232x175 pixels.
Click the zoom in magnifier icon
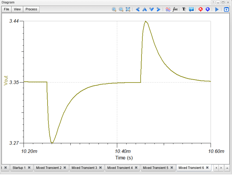coord(114,9)
